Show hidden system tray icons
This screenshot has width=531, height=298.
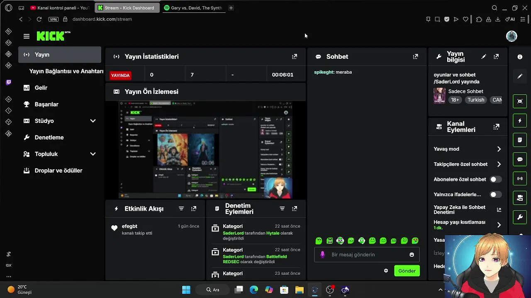point(441,290)
